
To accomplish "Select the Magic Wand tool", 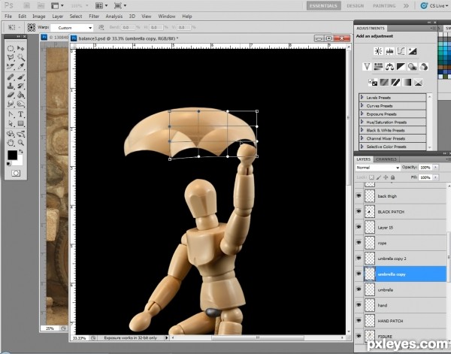I will [21, 58].
